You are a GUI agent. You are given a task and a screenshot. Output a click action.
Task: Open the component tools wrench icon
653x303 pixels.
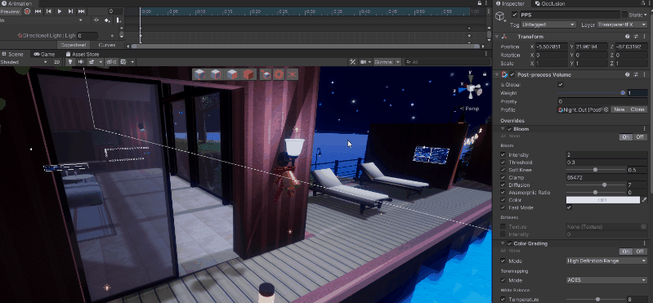tap(353, 62)
